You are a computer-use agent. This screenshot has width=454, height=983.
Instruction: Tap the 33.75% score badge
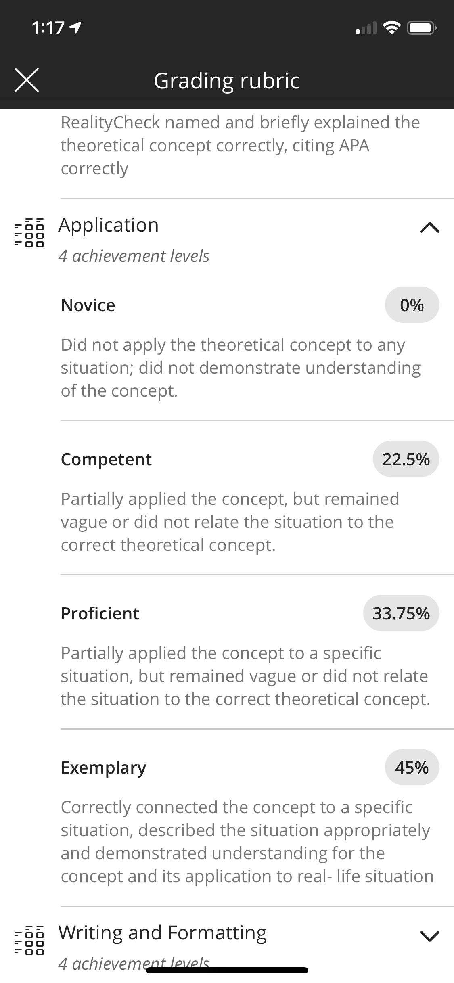point(401,613)
